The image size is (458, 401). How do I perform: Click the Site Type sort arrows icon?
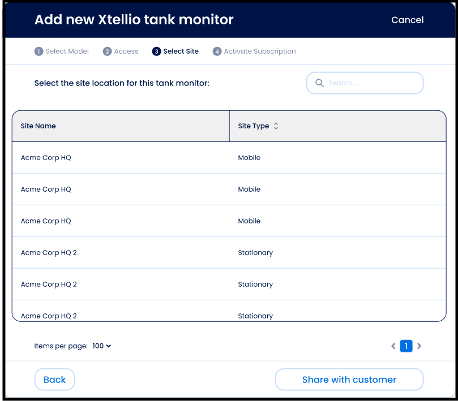click(276, 126)
